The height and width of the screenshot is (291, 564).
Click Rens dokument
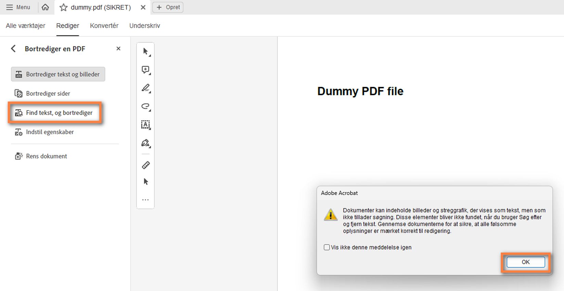41,156
